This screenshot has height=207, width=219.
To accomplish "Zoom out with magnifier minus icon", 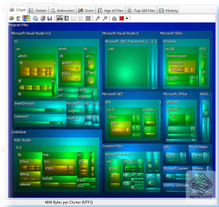I will (x=105, y=18).
